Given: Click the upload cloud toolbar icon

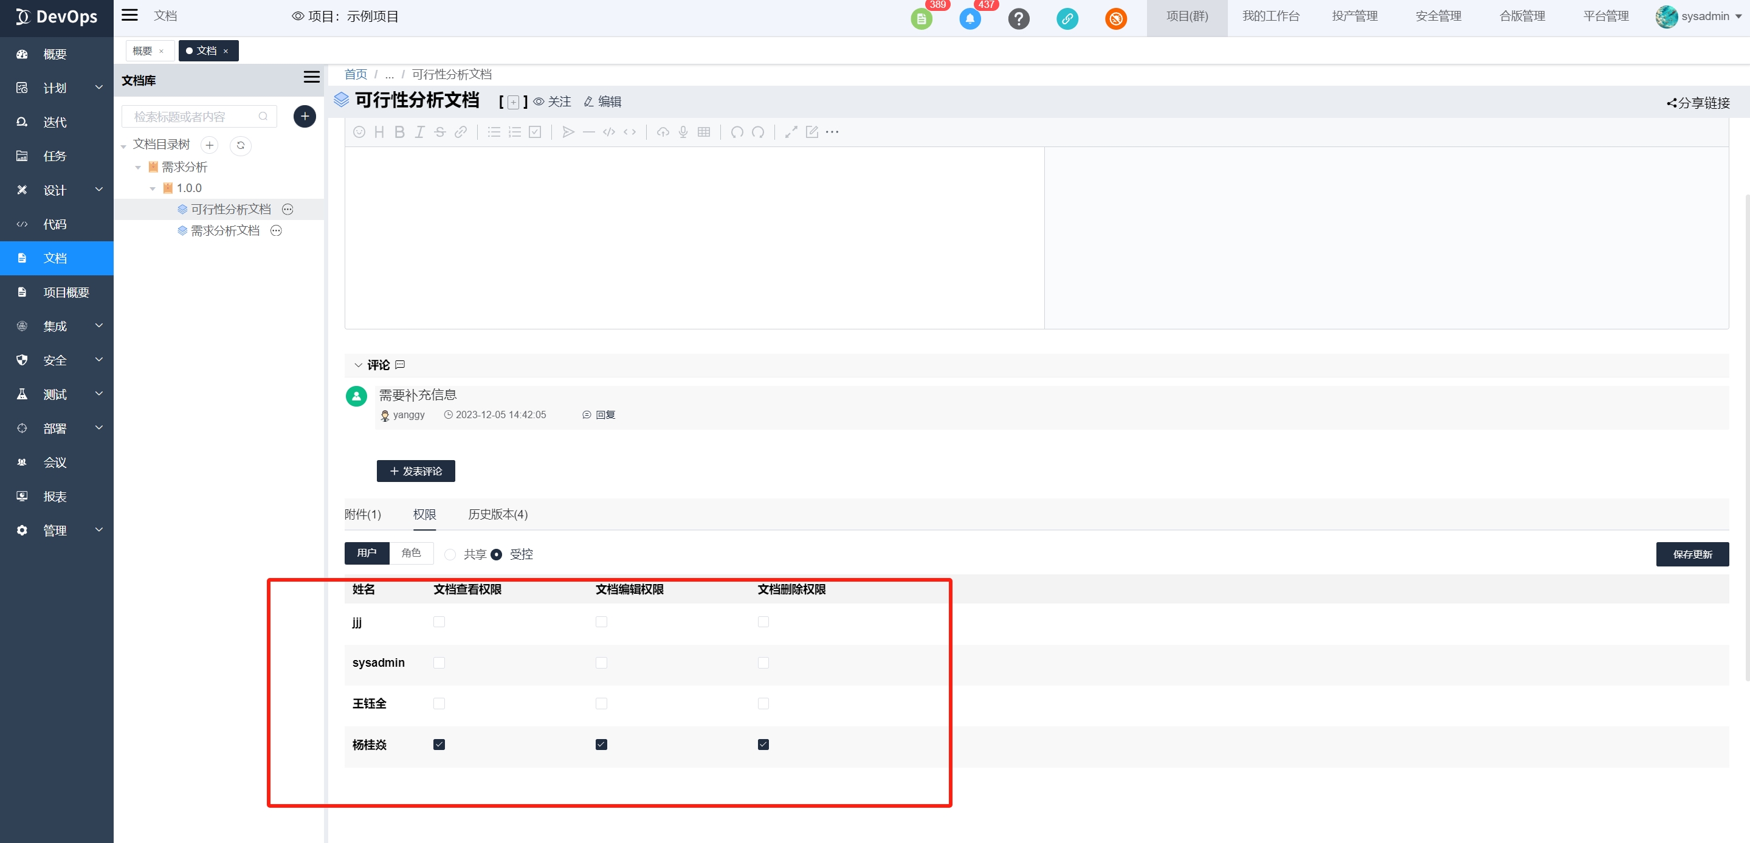Looking at the screenshot, I should click(x=663, y=132).
